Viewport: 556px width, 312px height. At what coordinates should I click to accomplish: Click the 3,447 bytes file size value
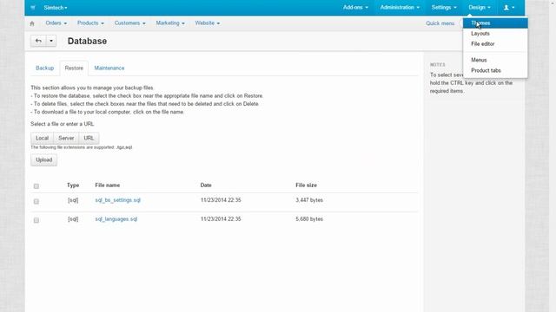tap(309, 200)
